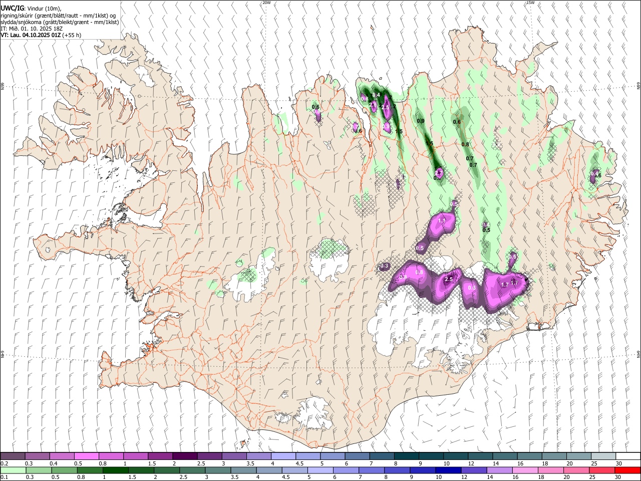This screenshot has width=641, height=481.
Task: Click the palest green 0.1–0.3 swatch, bottom legend
Action: tap(13, 470)
